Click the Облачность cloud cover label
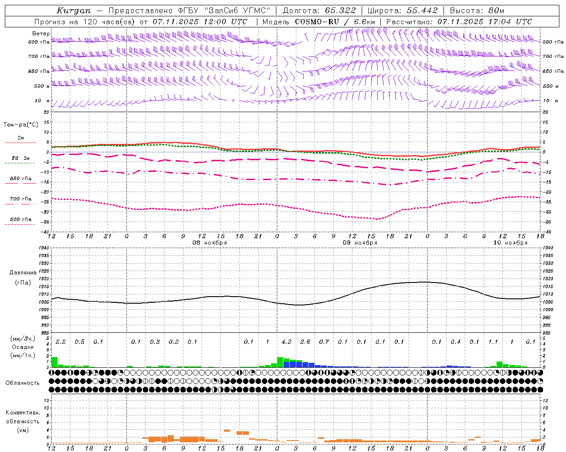566x452 pixels. coord(23,383)
